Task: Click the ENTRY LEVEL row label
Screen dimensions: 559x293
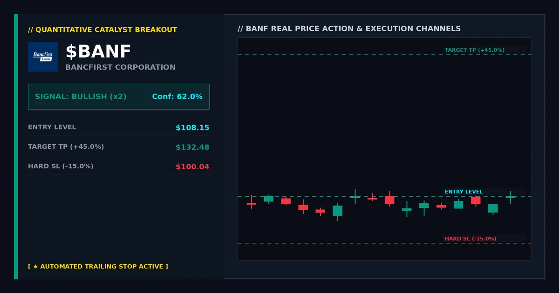Action: pyautogui.click(x=52, y=127)
